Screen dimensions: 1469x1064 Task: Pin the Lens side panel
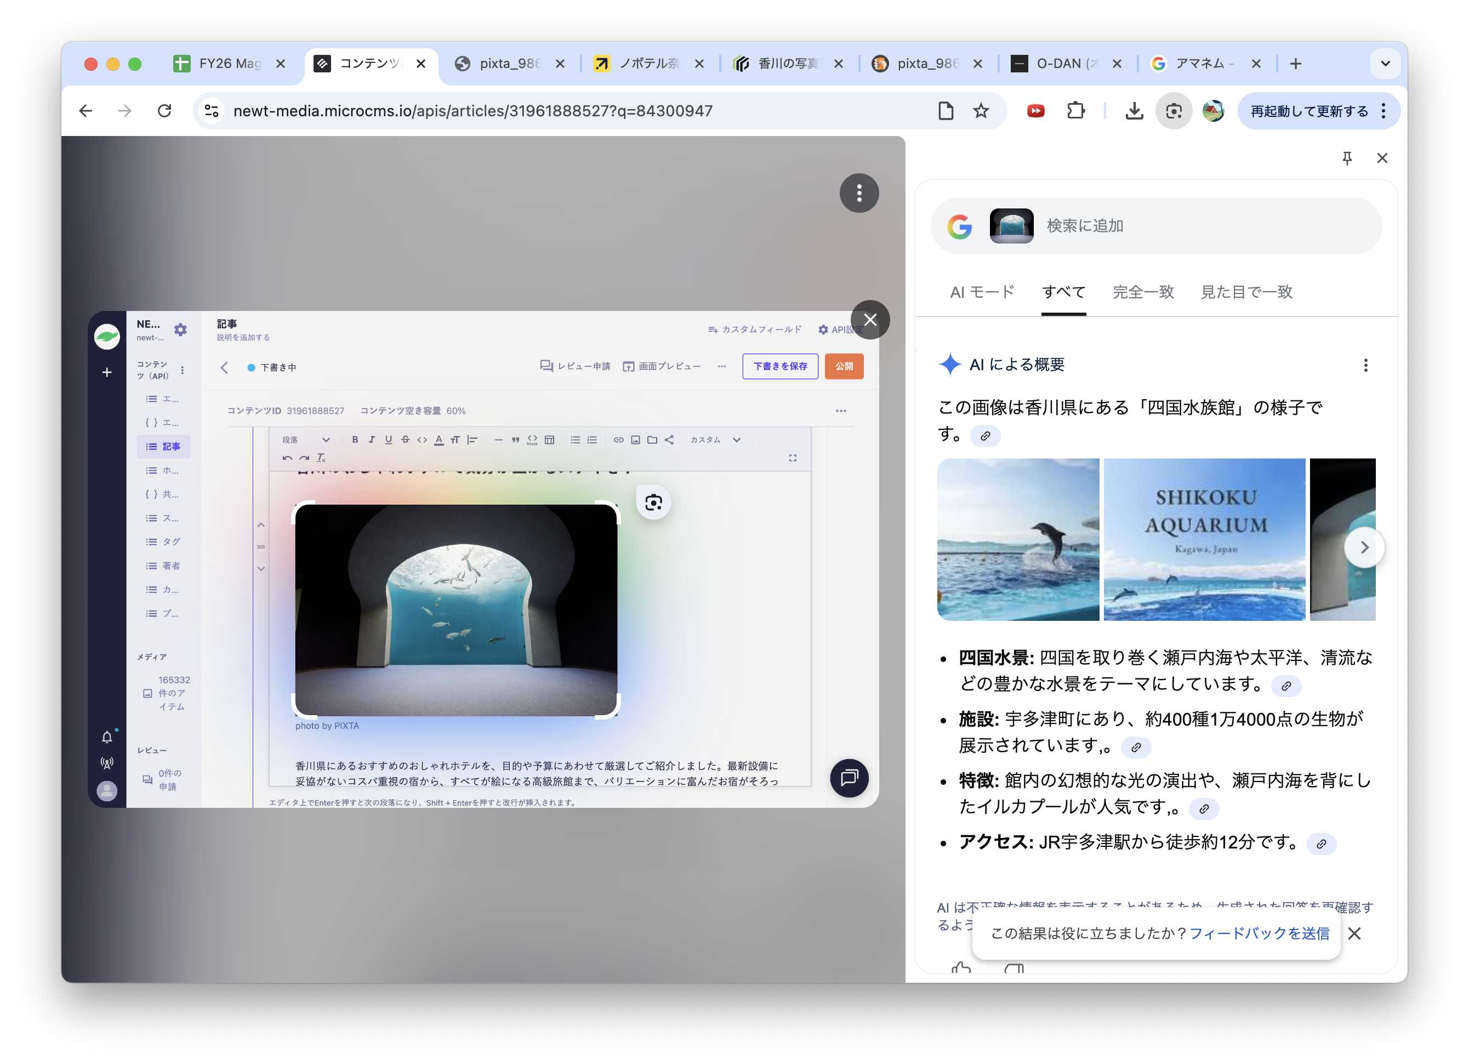pyautogui.click(x=1347, y=158)
